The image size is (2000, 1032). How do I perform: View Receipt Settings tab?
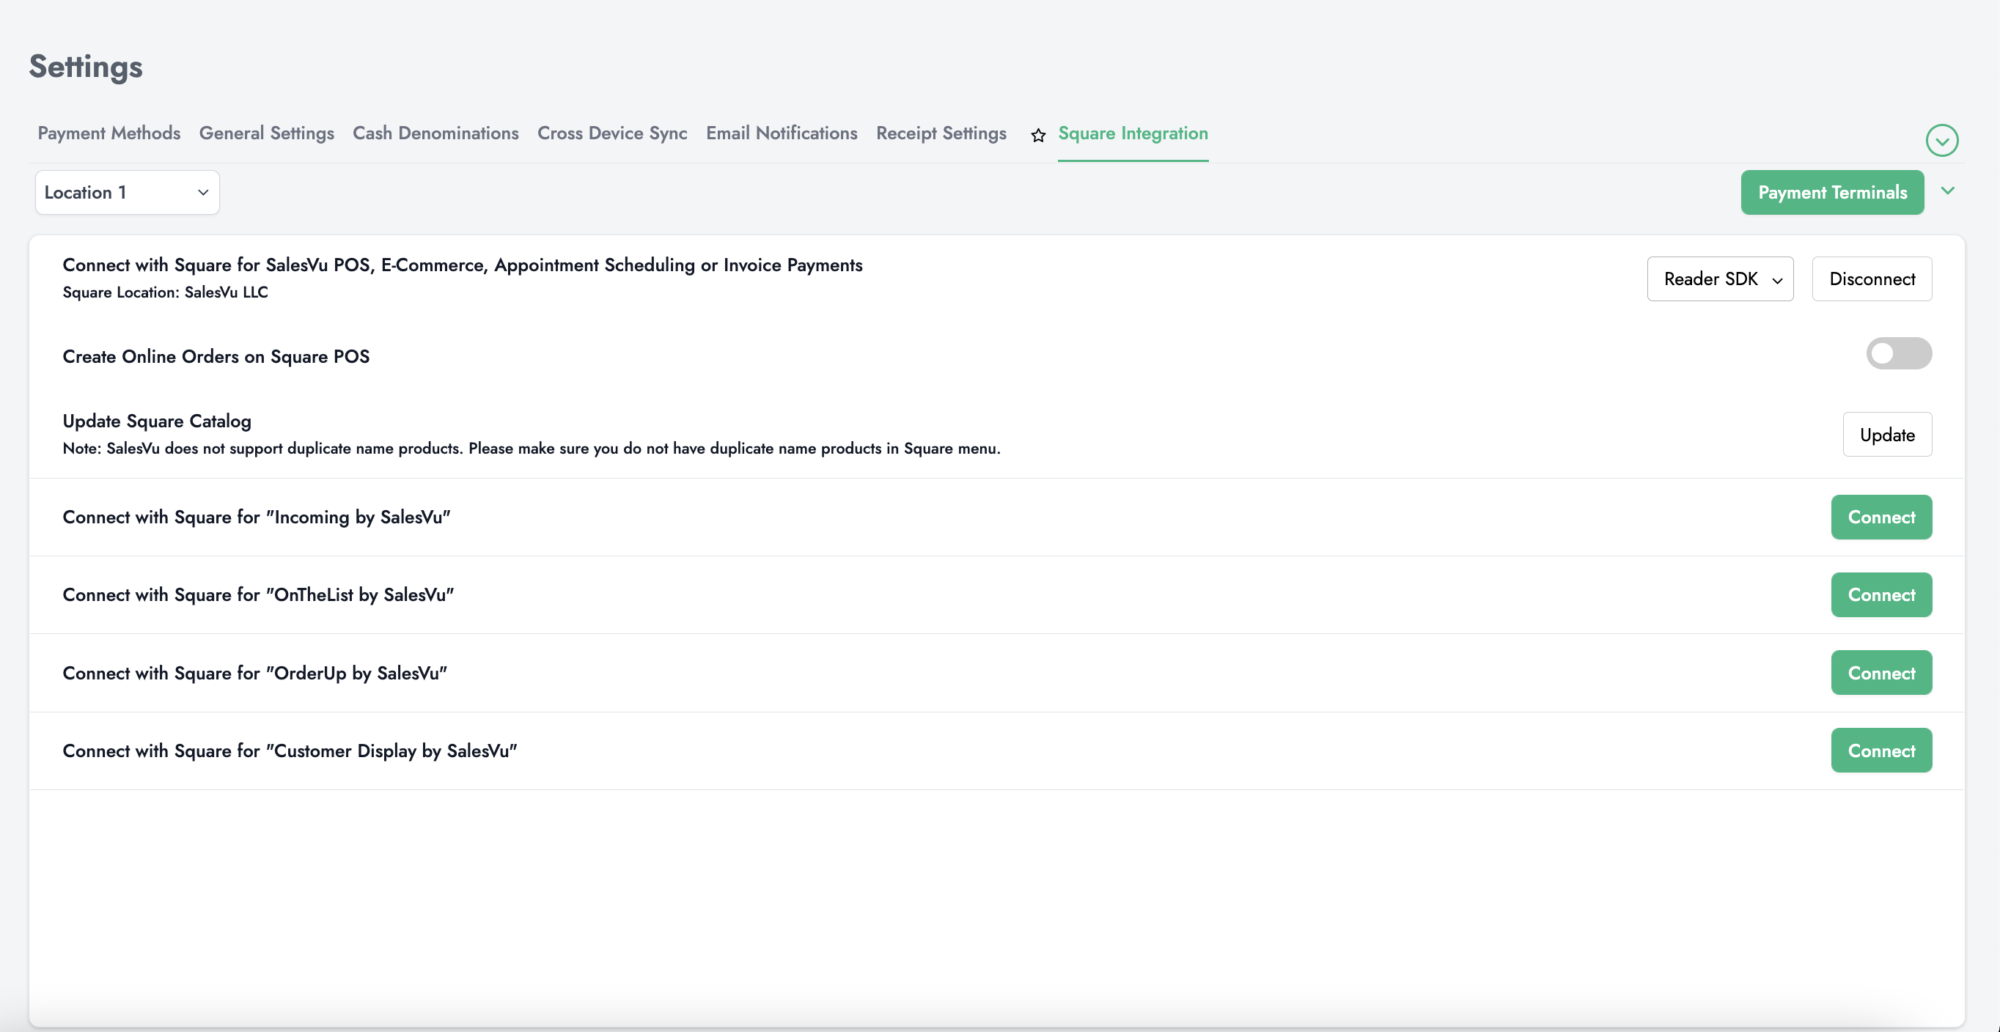point(941,133)
